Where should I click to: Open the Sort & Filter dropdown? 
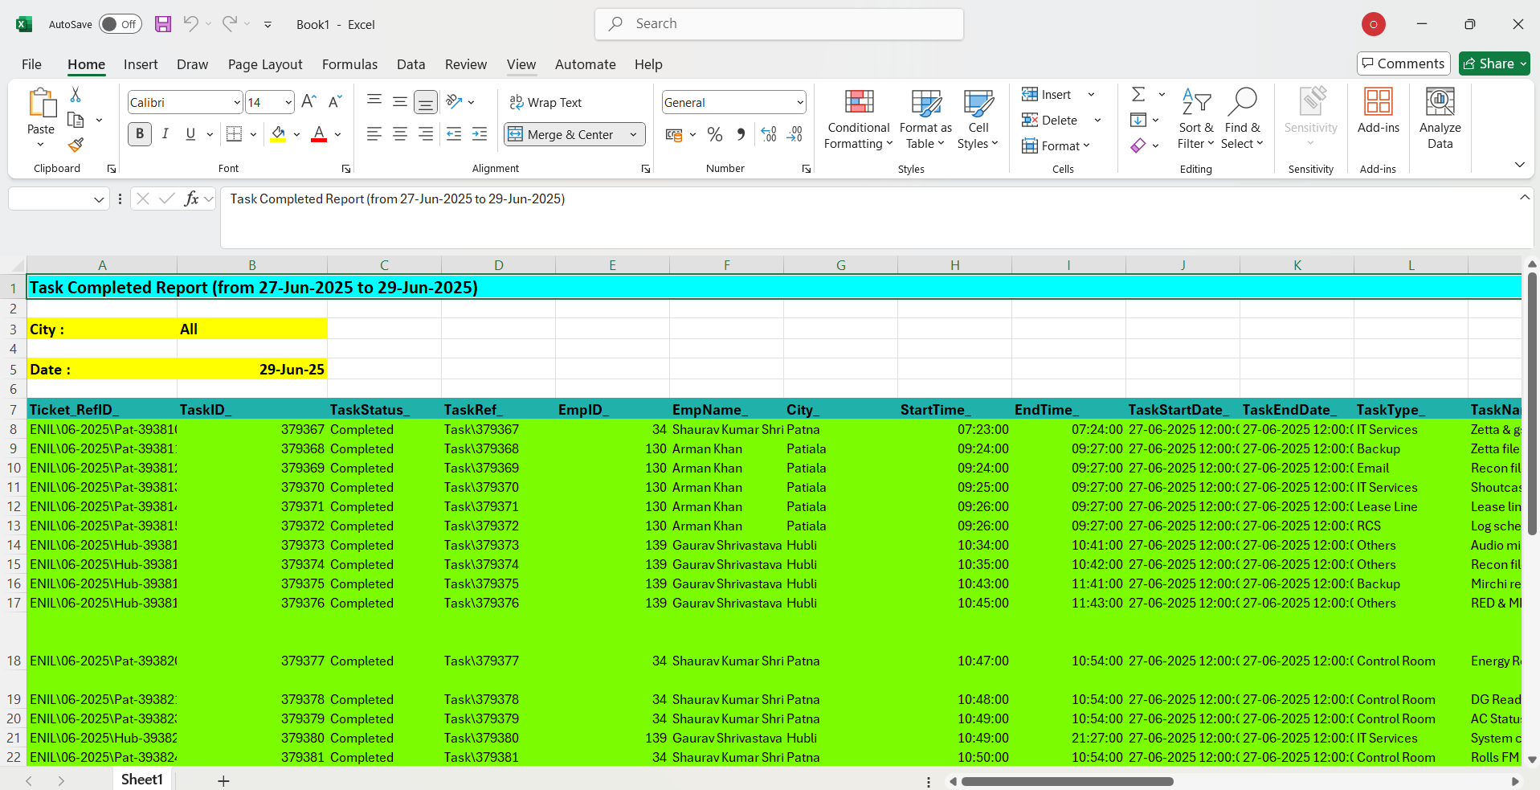coord(1196,119)
